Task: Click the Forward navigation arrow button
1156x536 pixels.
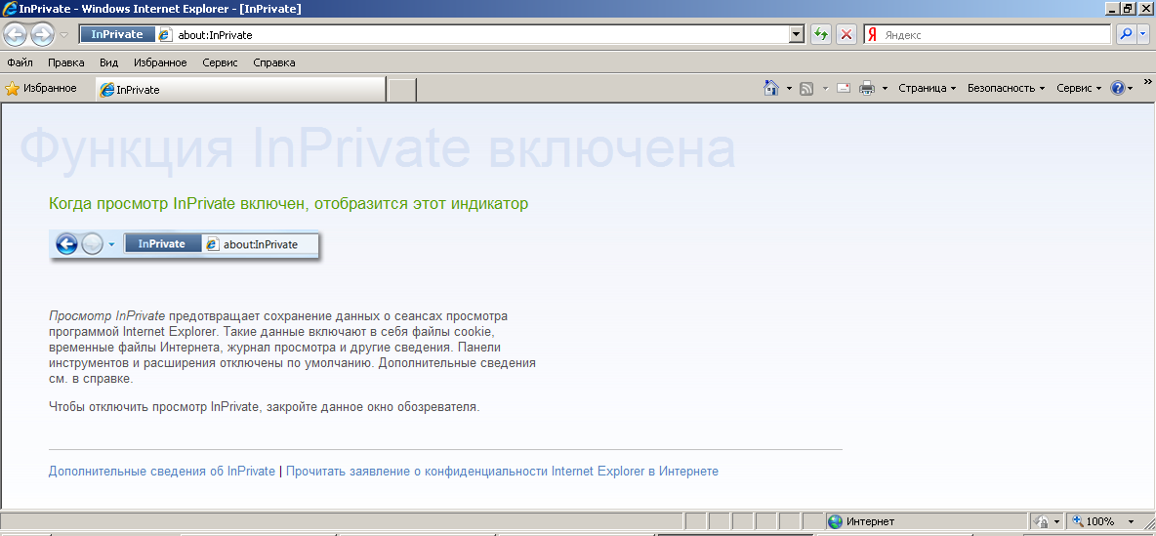Action: point(42,35)
